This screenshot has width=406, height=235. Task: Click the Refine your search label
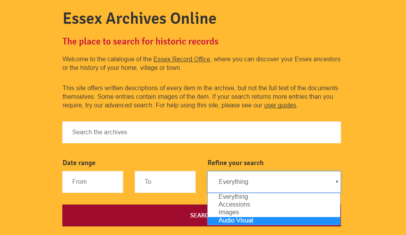(235, 163)
